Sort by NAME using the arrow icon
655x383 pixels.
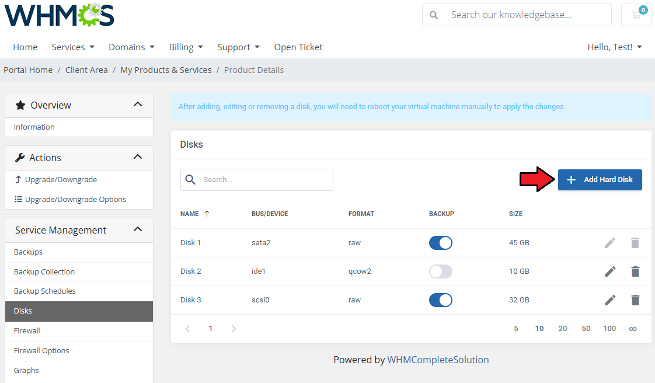tap(207, 214)
